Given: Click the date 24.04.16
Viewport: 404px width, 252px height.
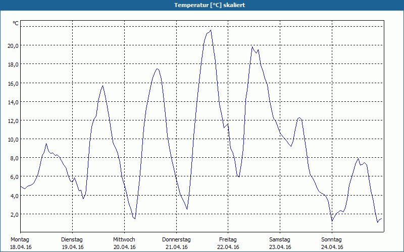Looking at the screenshot, I should tap(332, 247).
